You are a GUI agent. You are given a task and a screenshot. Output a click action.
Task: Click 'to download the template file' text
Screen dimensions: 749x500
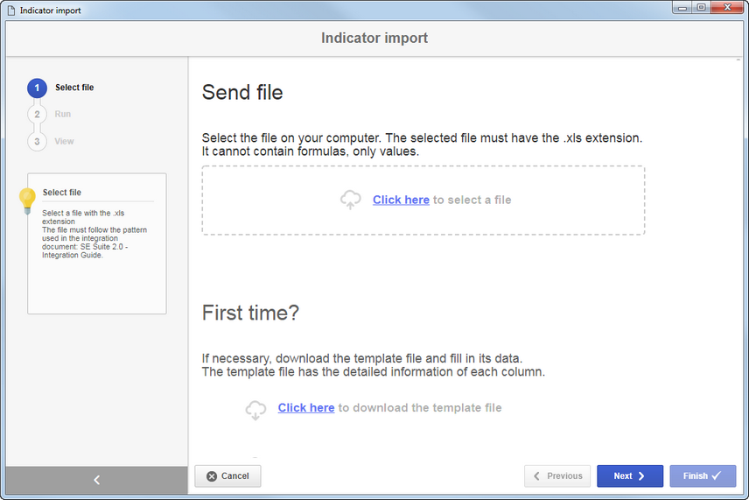click(x=420, y=408)
